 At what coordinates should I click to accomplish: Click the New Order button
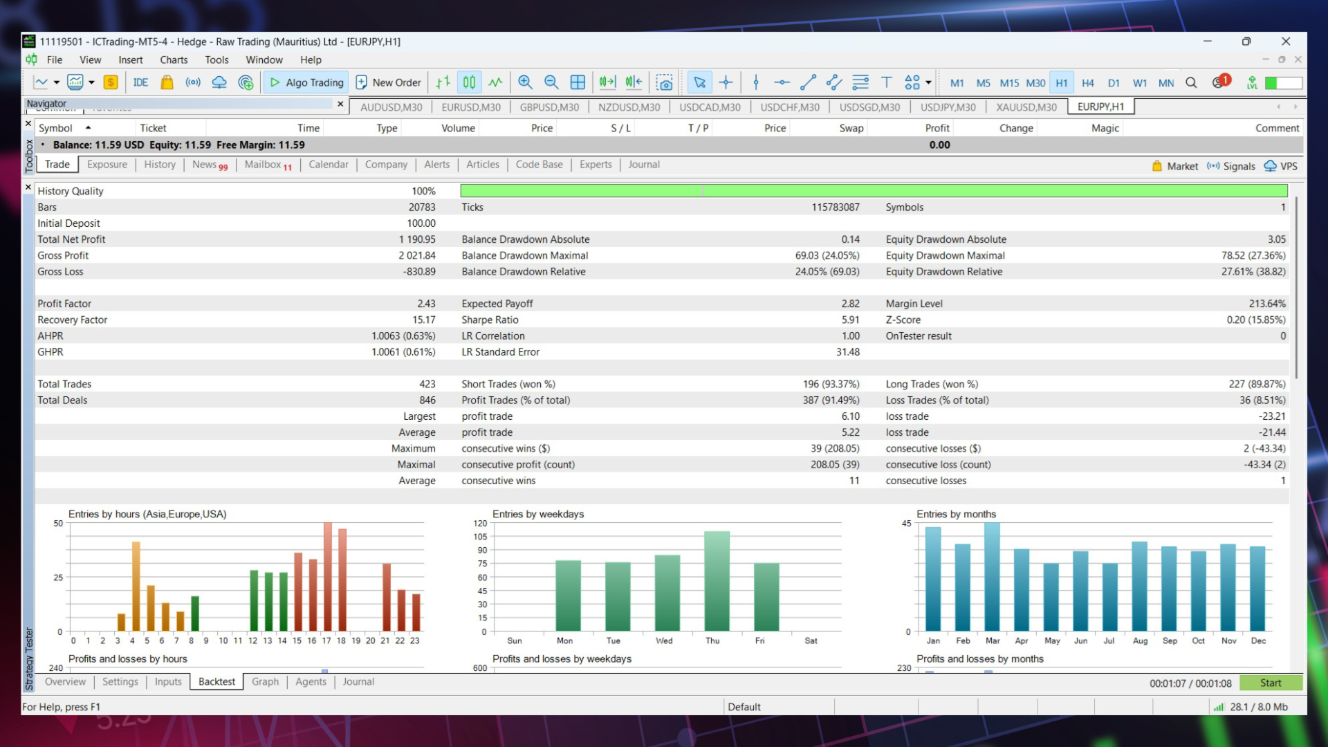388,82
